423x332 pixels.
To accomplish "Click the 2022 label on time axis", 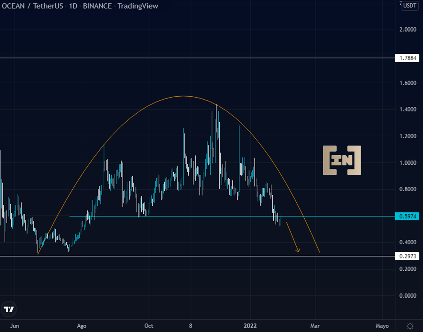I will 250,326.
